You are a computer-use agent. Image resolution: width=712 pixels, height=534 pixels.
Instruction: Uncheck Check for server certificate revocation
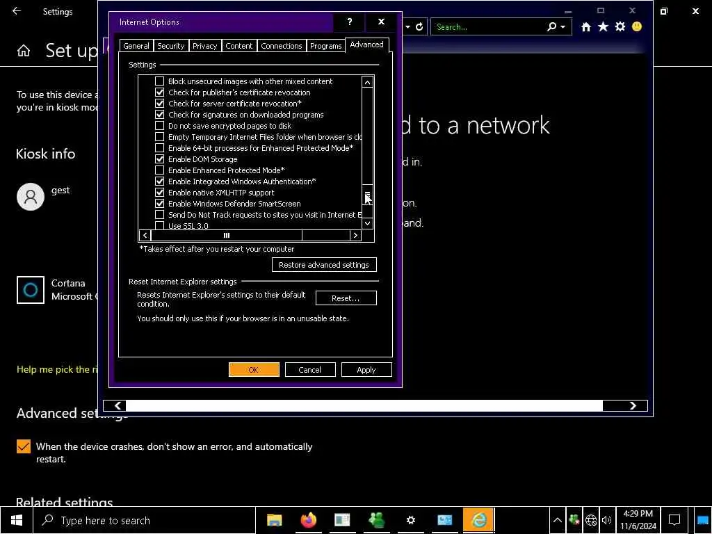click(x=159, y=104)
